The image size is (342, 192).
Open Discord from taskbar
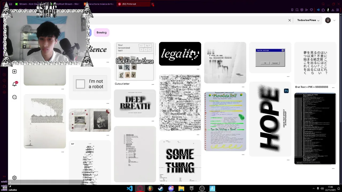pyautogui.click(x=171, y=189)
